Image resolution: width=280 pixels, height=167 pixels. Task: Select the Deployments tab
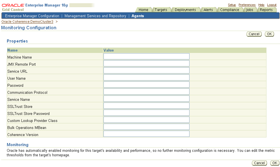tap(186, 9)
